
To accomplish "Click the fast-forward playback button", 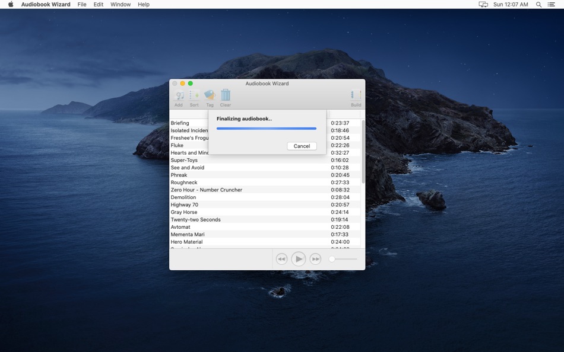I will coord(315,259).
